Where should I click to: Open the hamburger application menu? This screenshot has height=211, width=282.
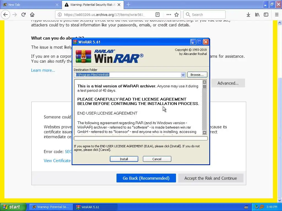coord(276,15)
